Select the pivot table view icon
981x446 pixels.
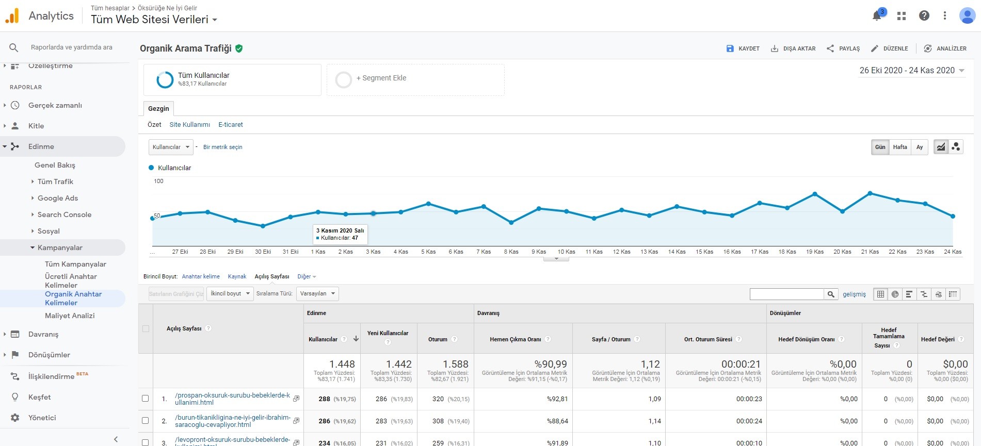pyautogui.click(x=953, y=294)
